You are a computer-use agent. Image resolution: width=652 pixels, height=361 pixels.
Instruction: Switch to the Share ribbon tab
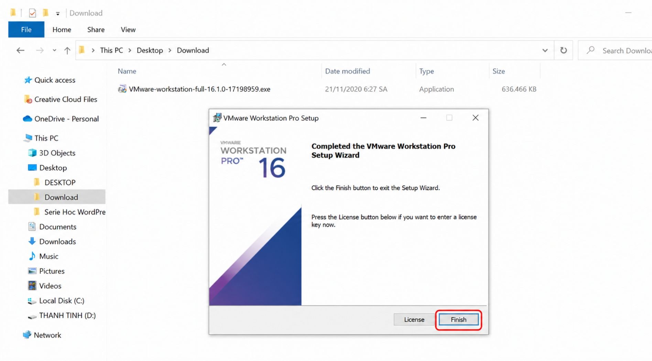pyautogui.click(x=96, y=30)
